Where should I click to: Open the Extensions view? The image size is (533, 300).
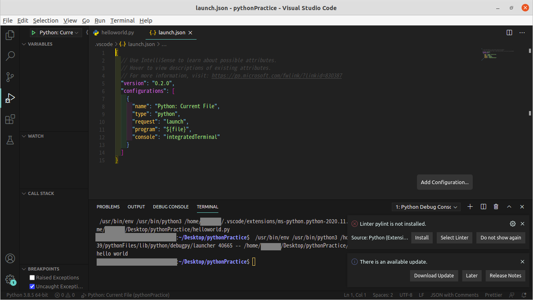[10, 119]
